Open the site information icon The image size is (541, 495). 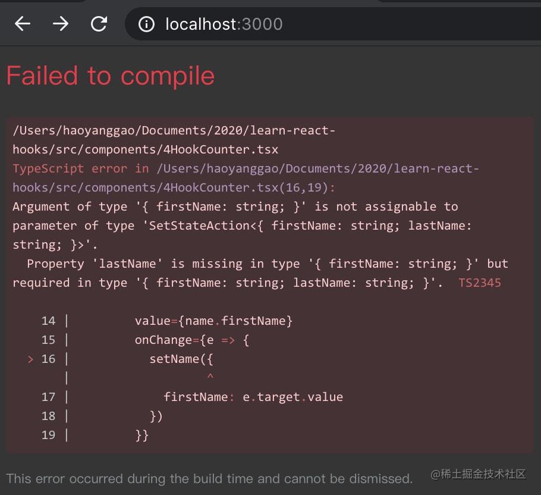(x=146, y=24)
